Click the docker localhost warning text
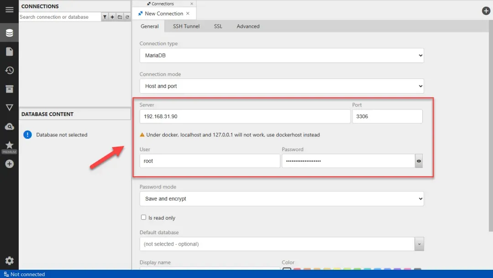 233,135
